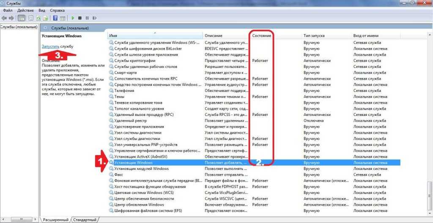Select Узел универсальных PNP-устройств row
The height and width of the screenshot is (223, 433).
pyautogui.click(x=254, y=145)
